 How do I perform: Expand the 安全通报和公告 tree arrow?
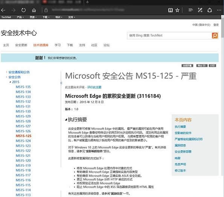[6, 72]
